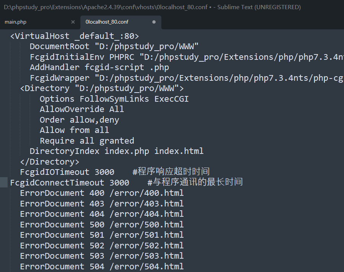
Task: Click Options FollowSymLinks ExecCGI line
Action: click(x=114, y=99)
